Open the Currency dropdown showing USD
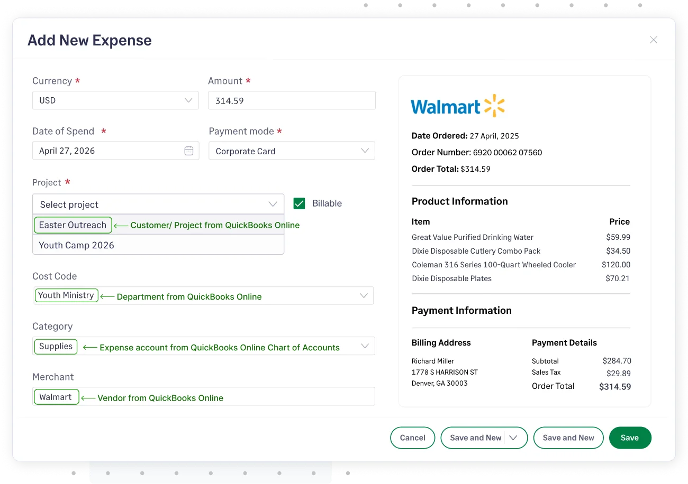 coord(115,100)
